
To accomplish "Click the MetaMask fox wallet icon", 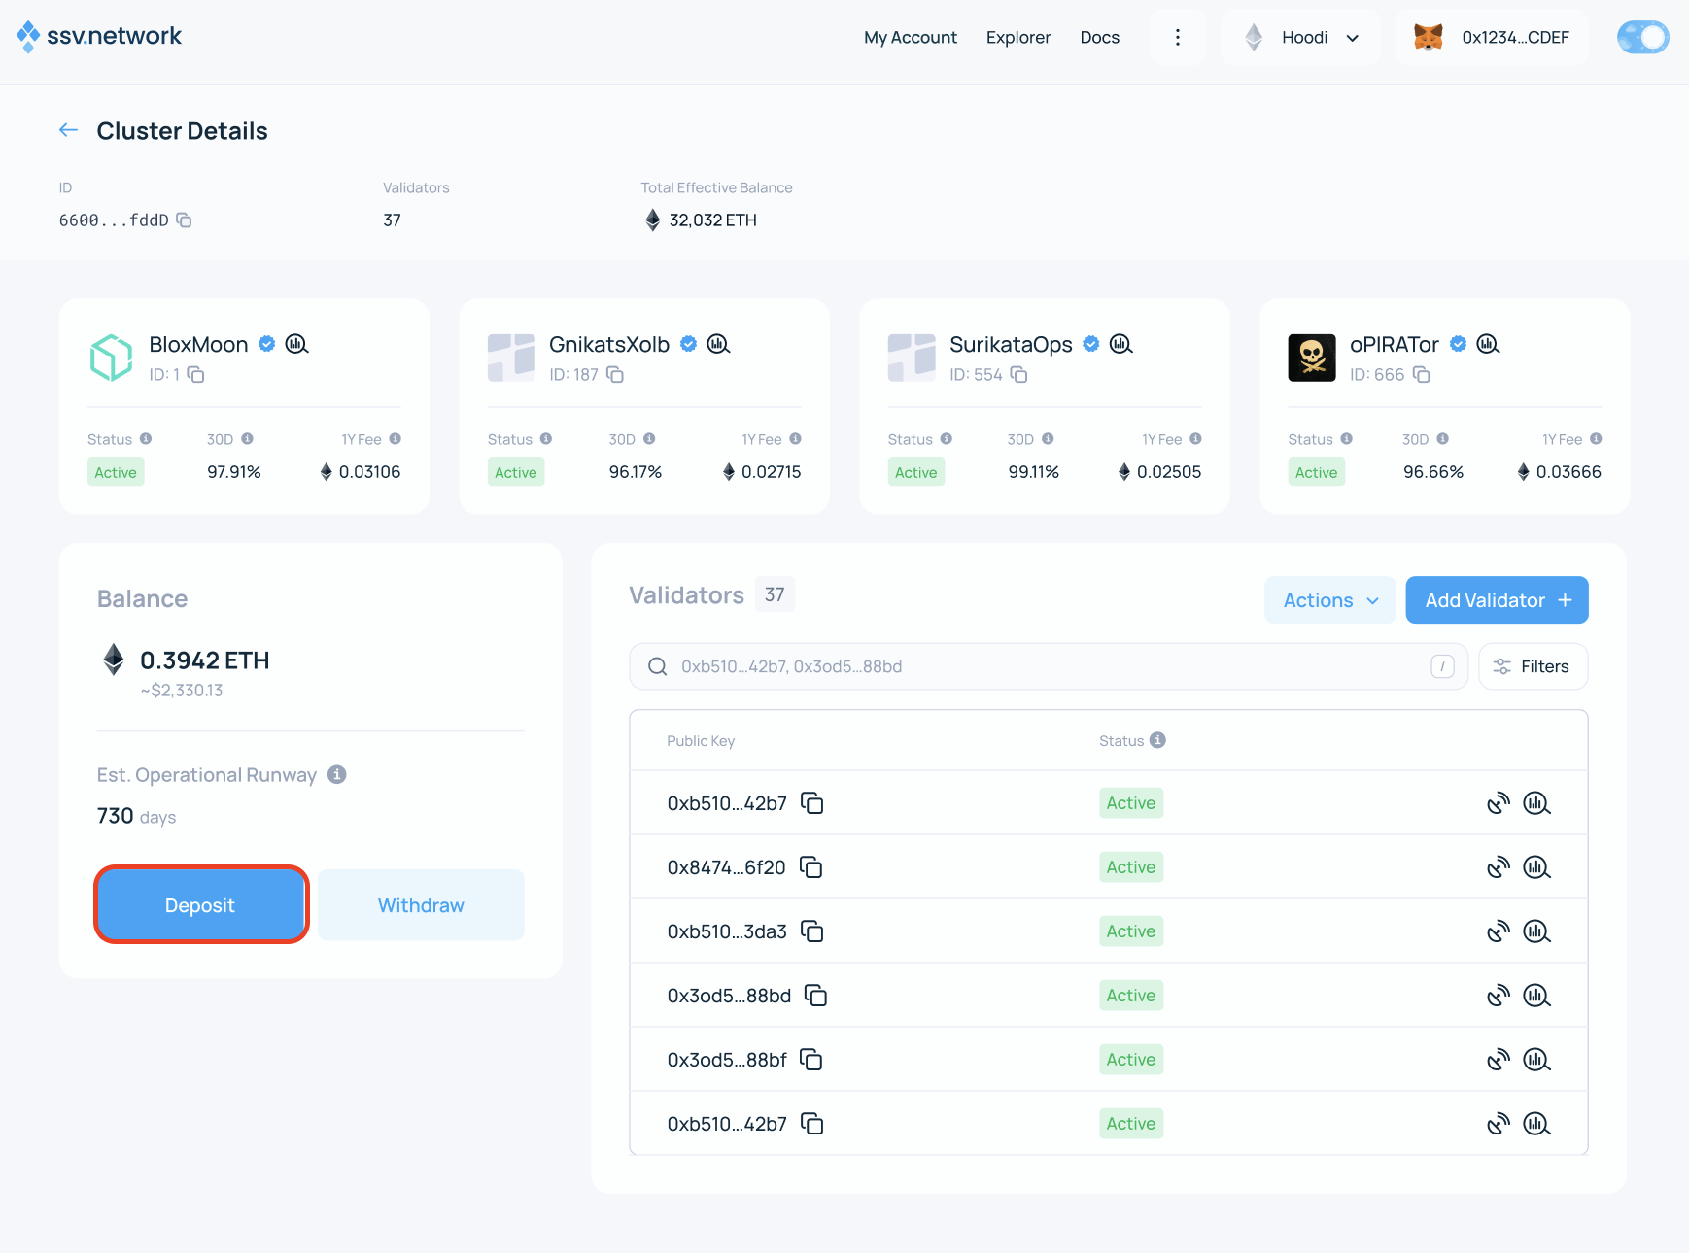I will pyautogui.click(x=1427, y=37).
